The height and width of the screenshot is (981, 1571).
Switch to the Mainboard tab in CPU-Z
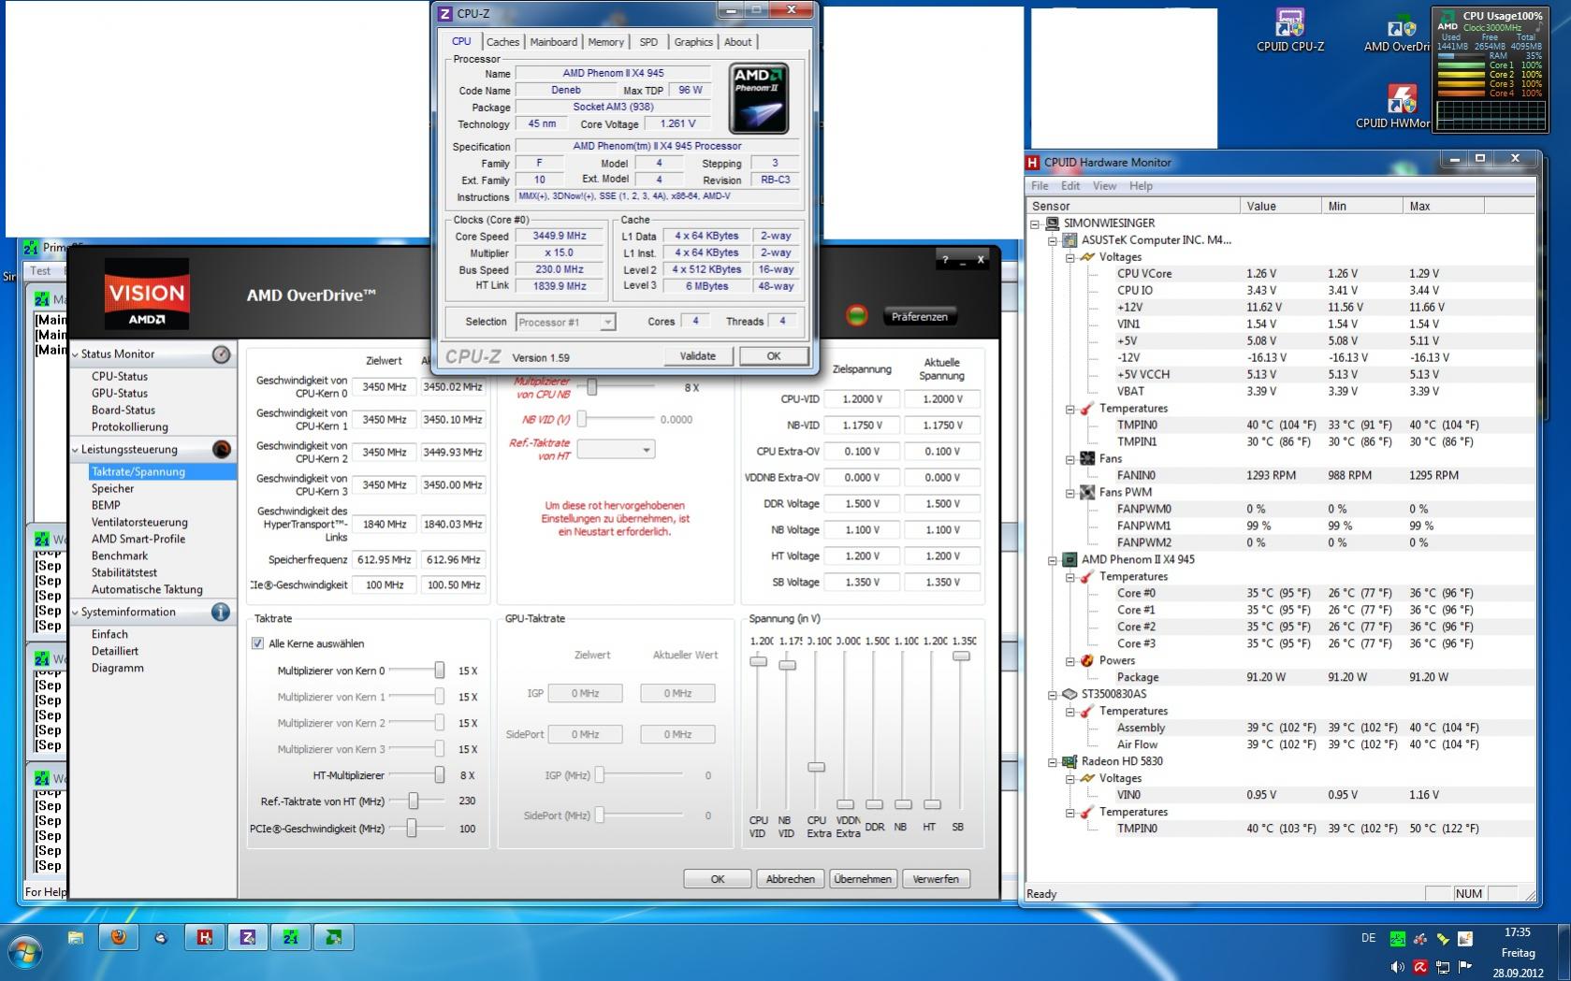point(553,42)
